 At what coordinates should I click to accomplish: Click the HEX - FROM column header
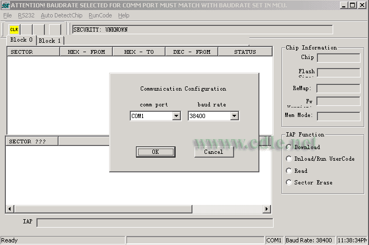[86, 52]
